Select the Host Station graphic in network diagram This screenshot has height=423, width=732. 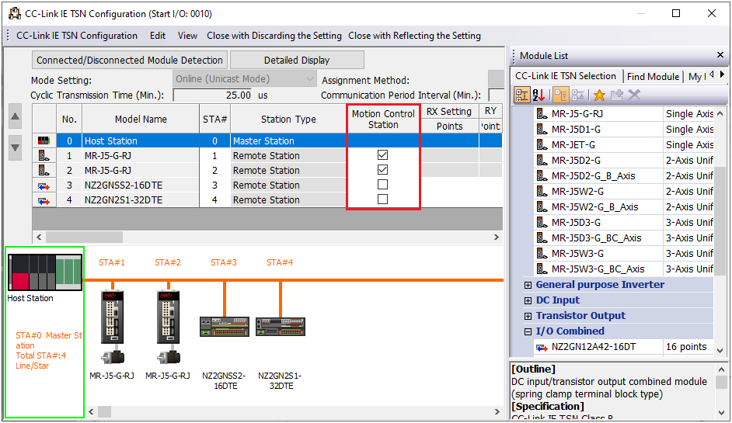point(45,272)
